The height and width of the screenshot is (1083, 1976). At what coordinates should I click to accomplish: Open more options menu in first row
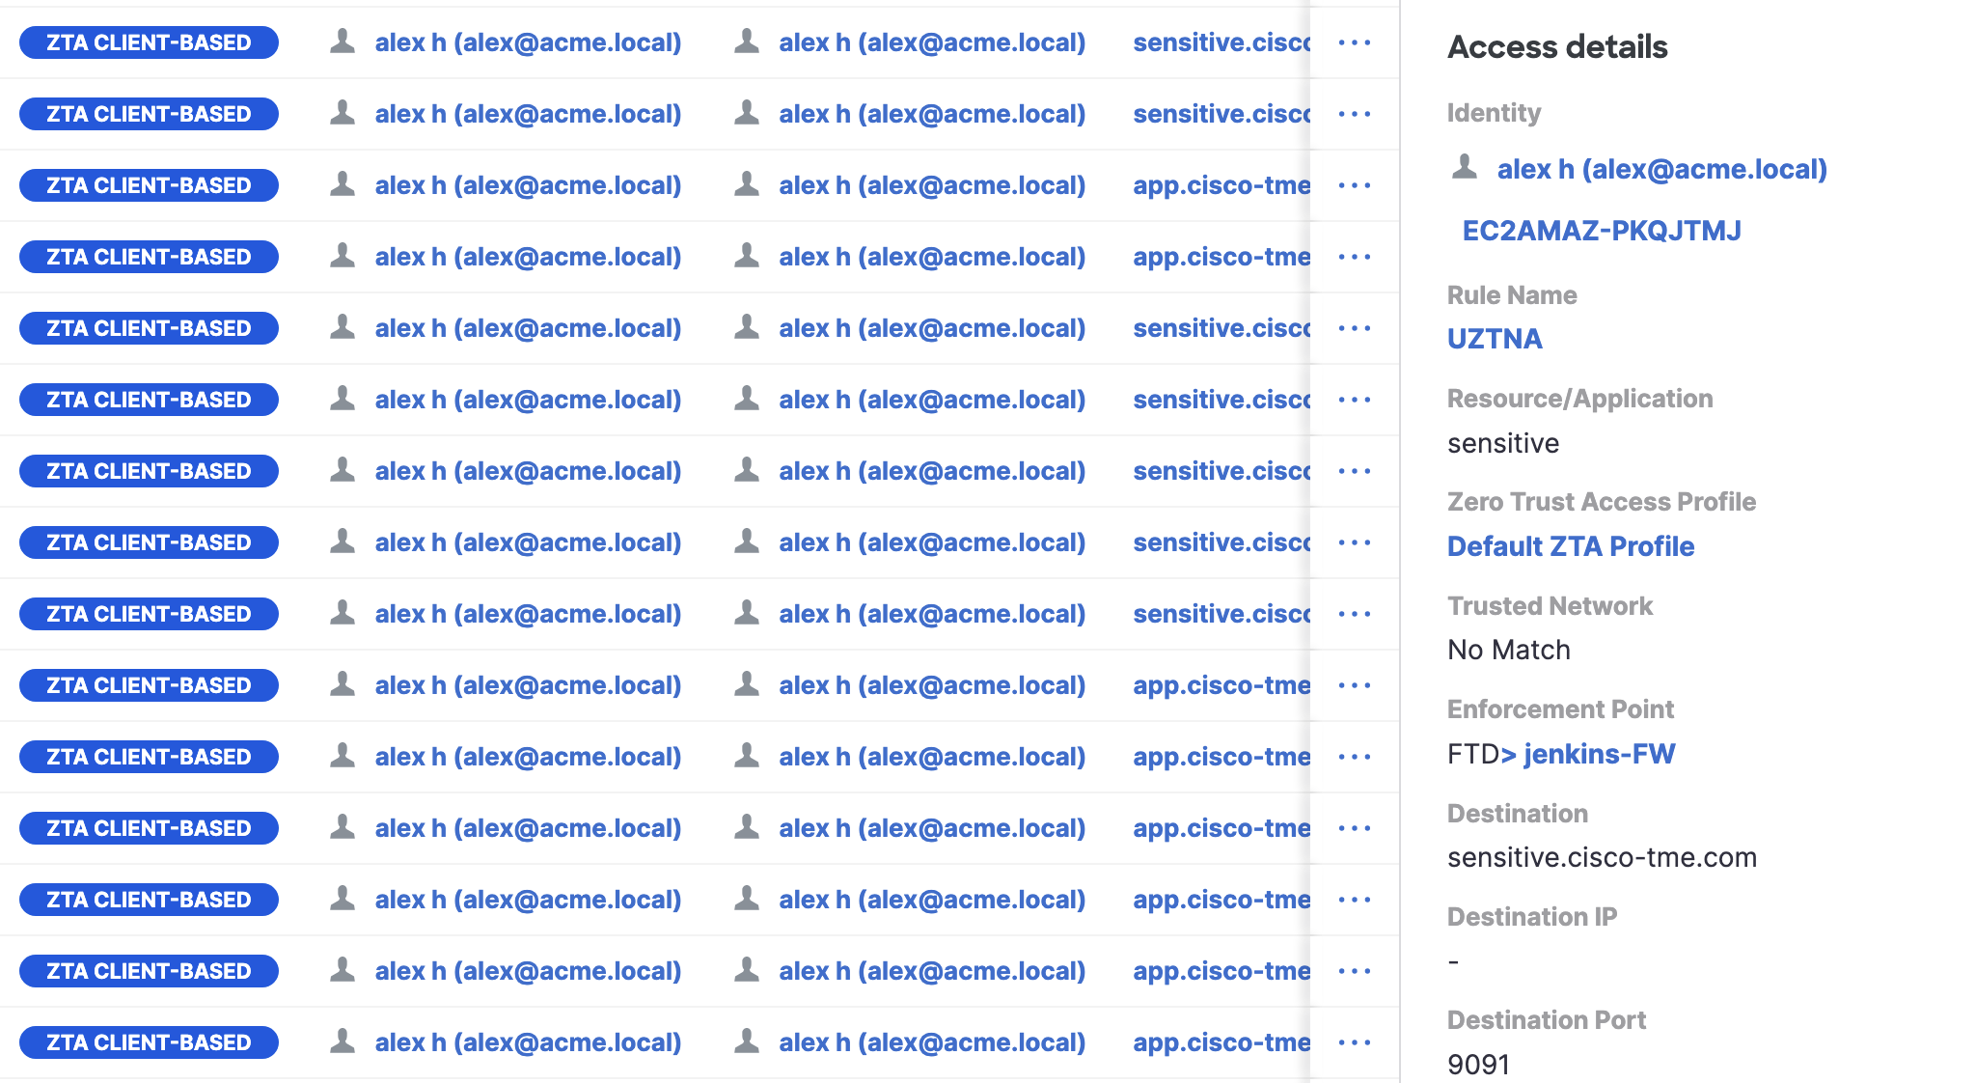coord(1355,42)
